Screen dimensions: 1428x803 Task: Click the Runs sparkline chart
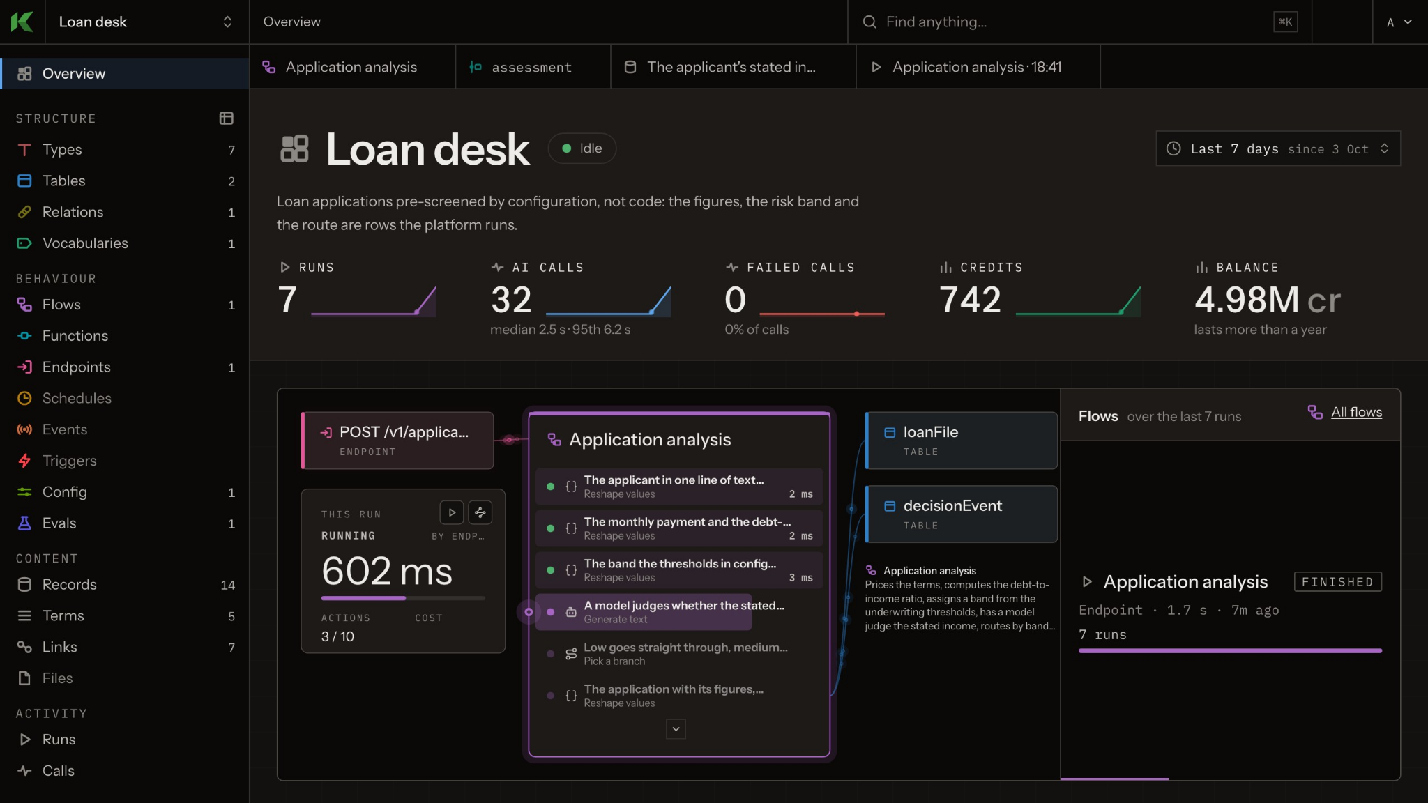coord(374,301)
